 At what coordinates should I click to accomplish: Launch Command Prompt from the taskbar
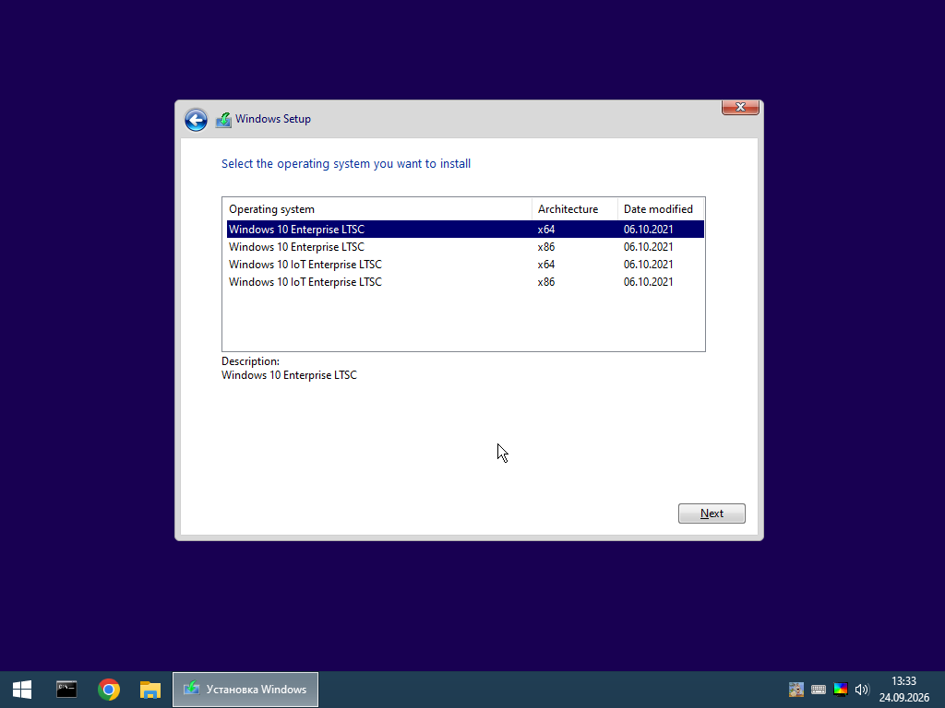66,690
